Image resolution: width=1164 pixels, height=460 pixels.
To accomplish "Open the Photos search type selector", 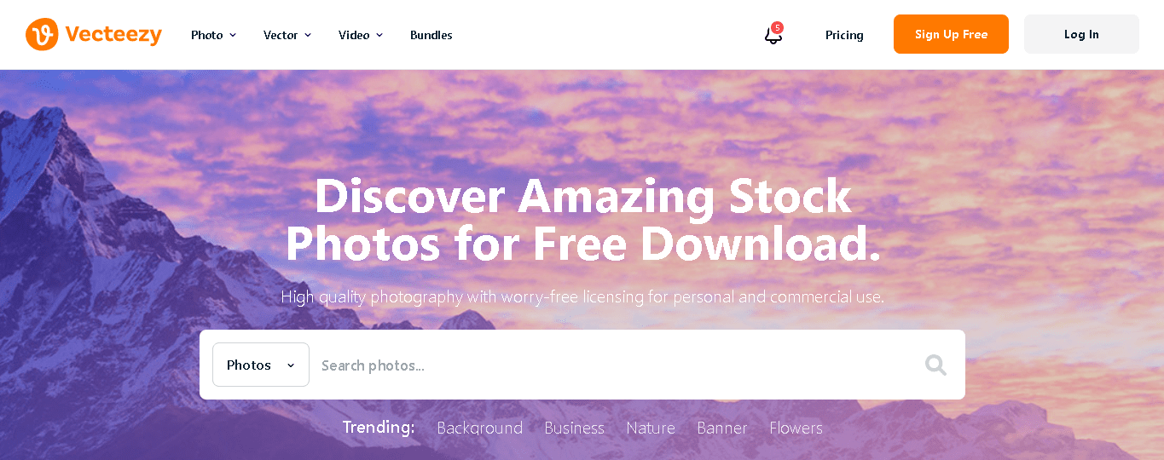I will [261, 365].
